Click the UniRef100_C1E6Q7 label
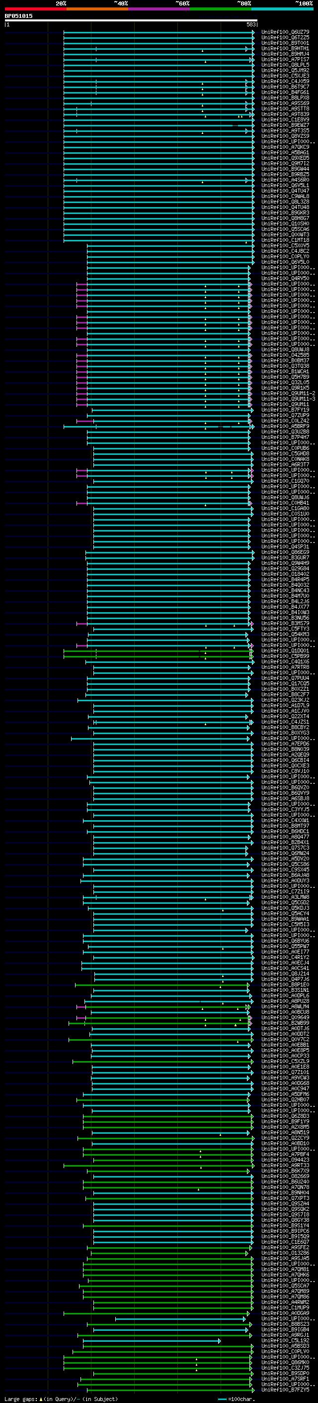Image resolution: width=318 pixels, height=1403 pixels. click(x=285, y=1242)
